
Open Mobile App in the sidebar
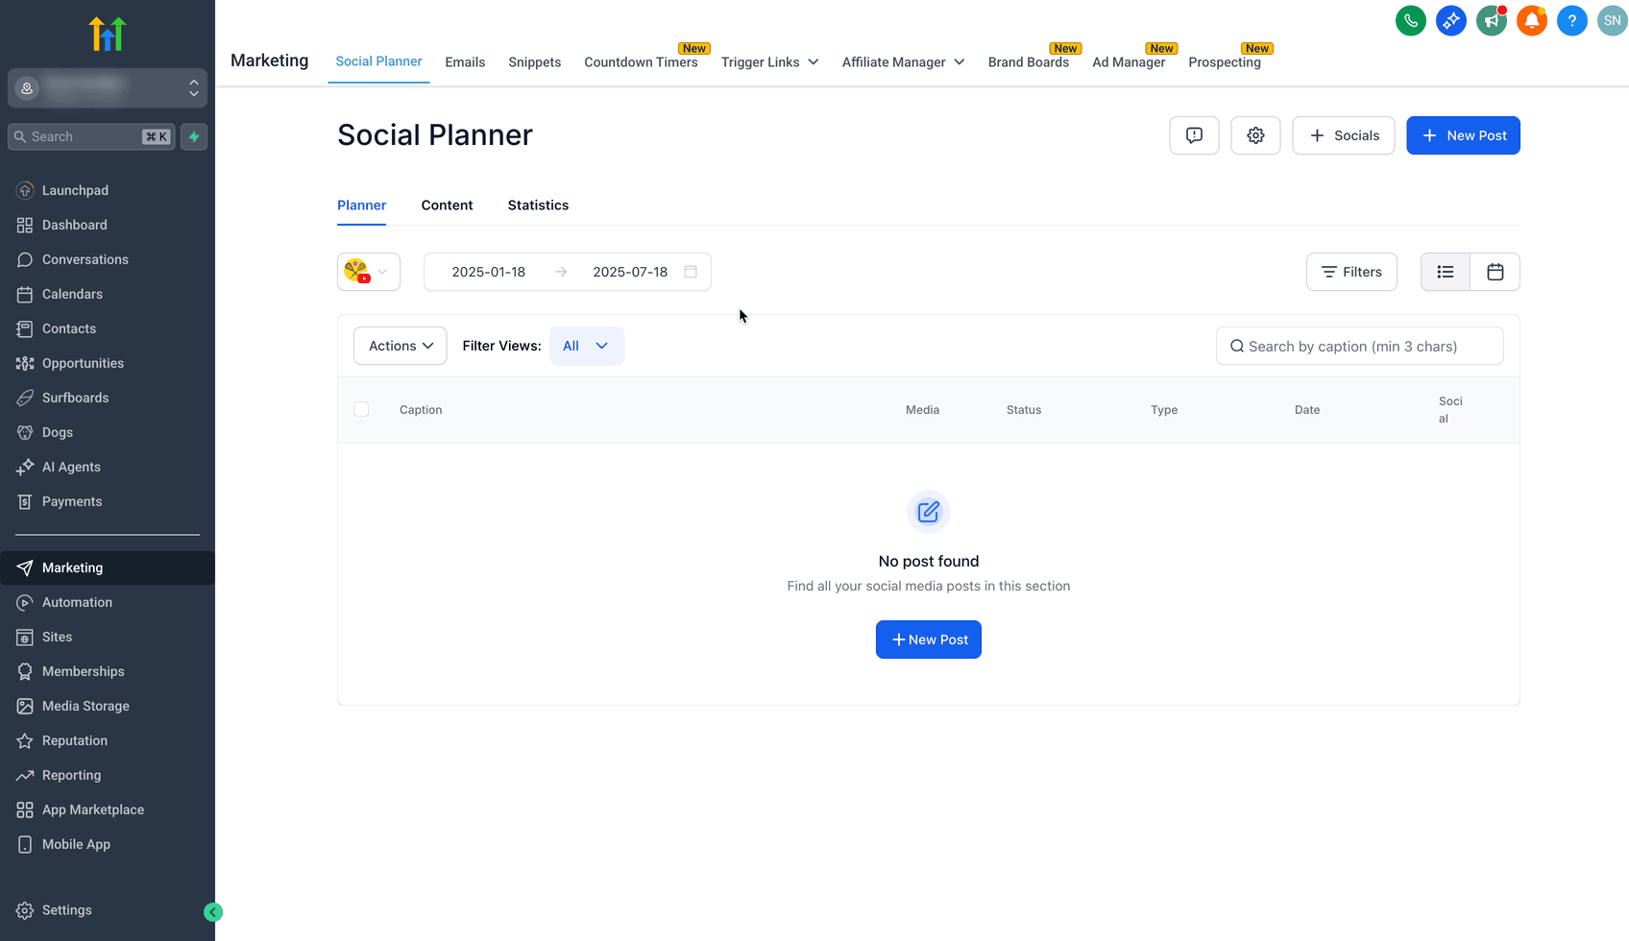108,844
